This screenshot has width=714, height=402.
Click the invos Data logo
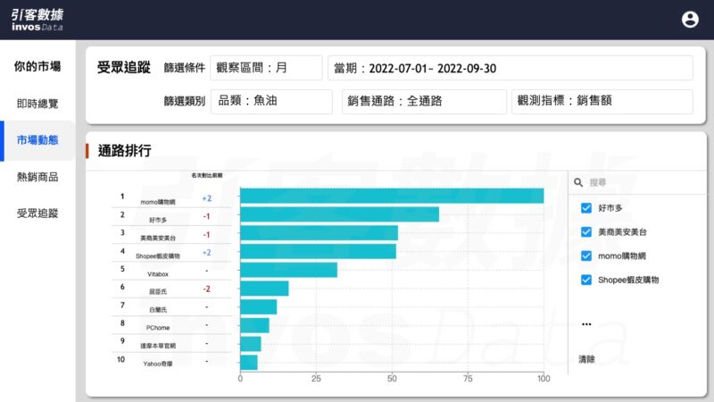coord(37,20)
